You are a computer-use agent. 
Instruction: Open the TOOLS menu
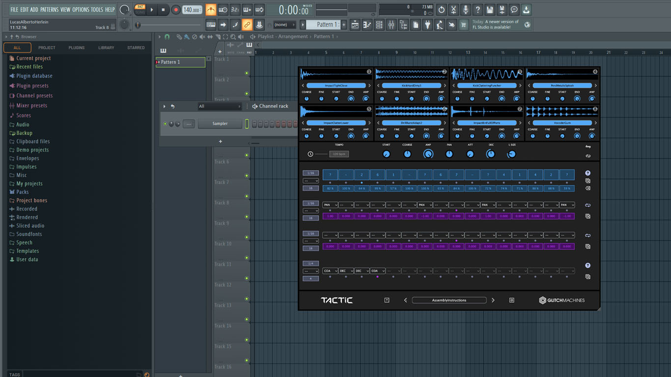(x=97, y=9)
